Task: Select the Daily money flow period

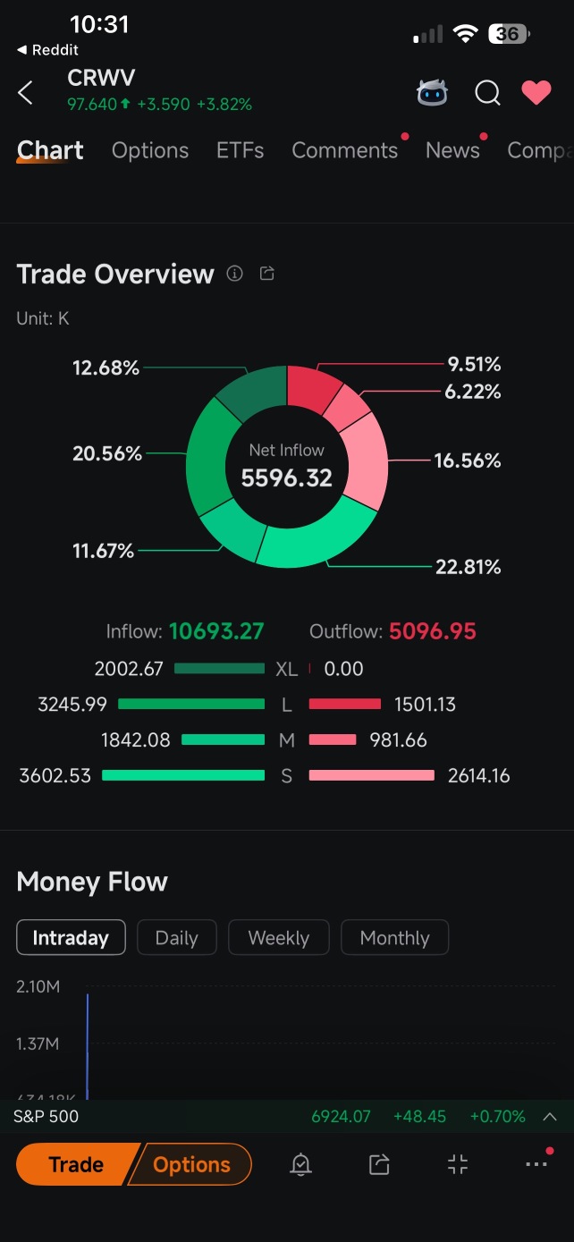Action: coord(176,938)
